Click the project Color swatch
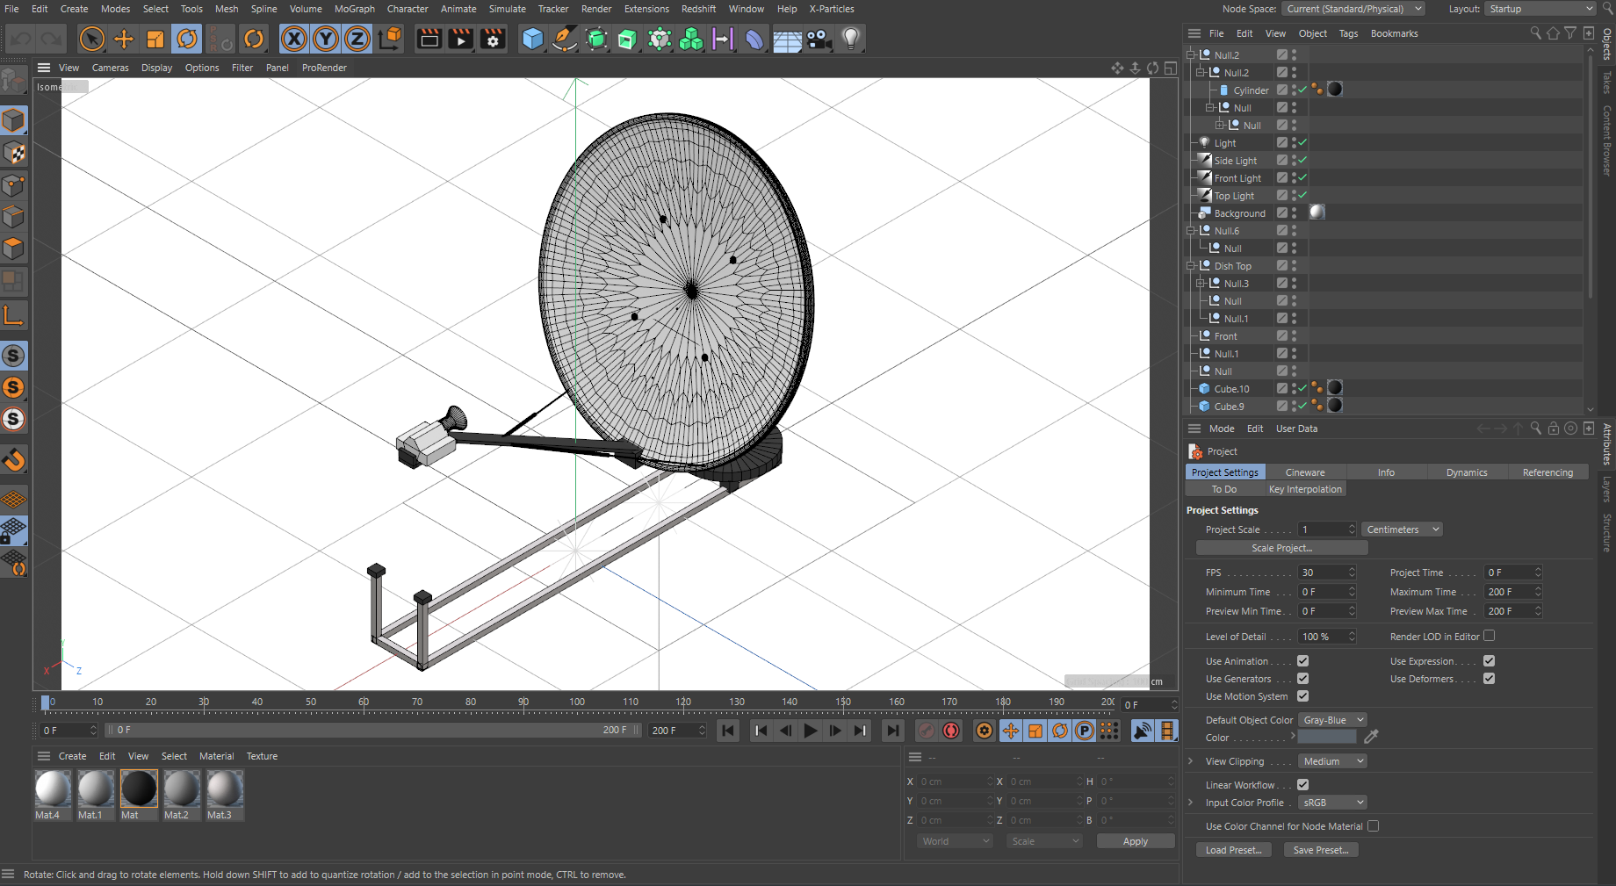 pyautogui.click(x=1327, y=737)
